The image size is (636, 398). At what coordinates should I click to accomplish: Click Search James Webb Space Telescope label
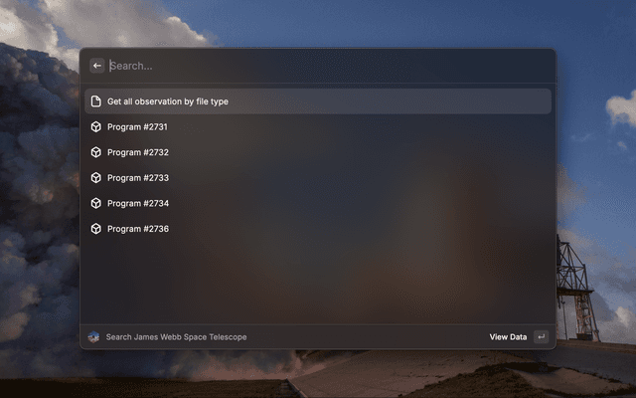[x=177, y=337]
